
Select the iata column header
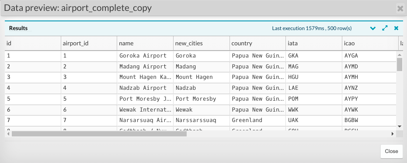tap(314, 43)
